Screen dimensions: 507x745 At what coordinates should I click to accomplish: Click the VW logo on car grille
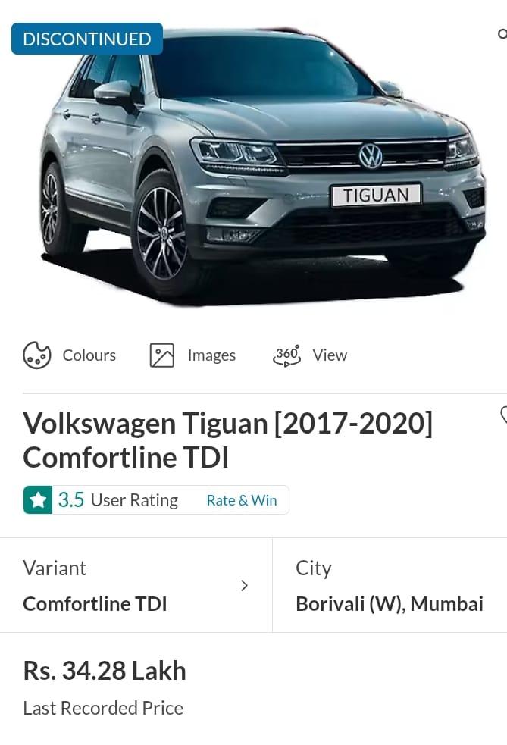tap(371, 155)
